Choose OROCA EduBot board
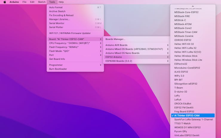Screen dimensions: 221x138 [x=193, y=104]
